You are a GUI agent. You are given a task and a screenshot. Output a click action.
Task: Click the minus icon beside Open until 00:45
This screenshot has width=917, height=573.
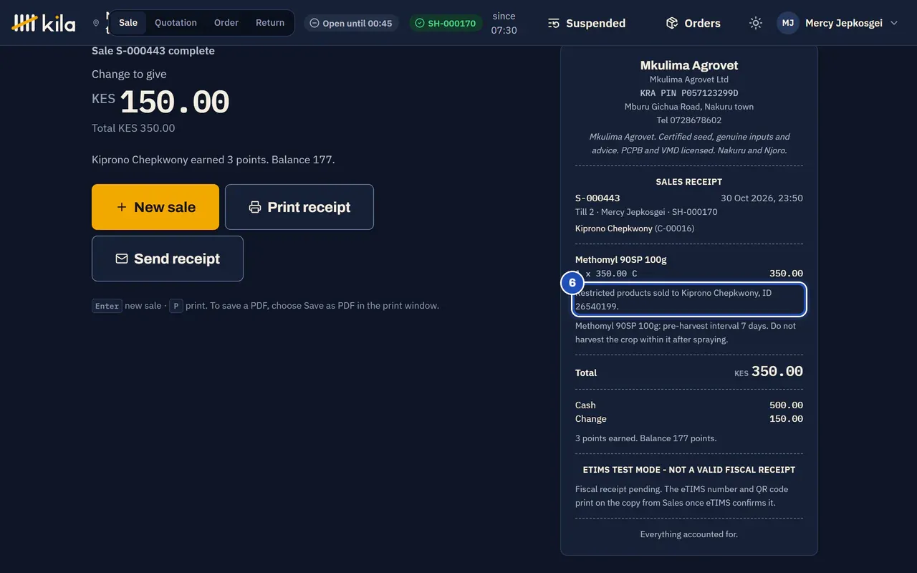click(315, 23)
